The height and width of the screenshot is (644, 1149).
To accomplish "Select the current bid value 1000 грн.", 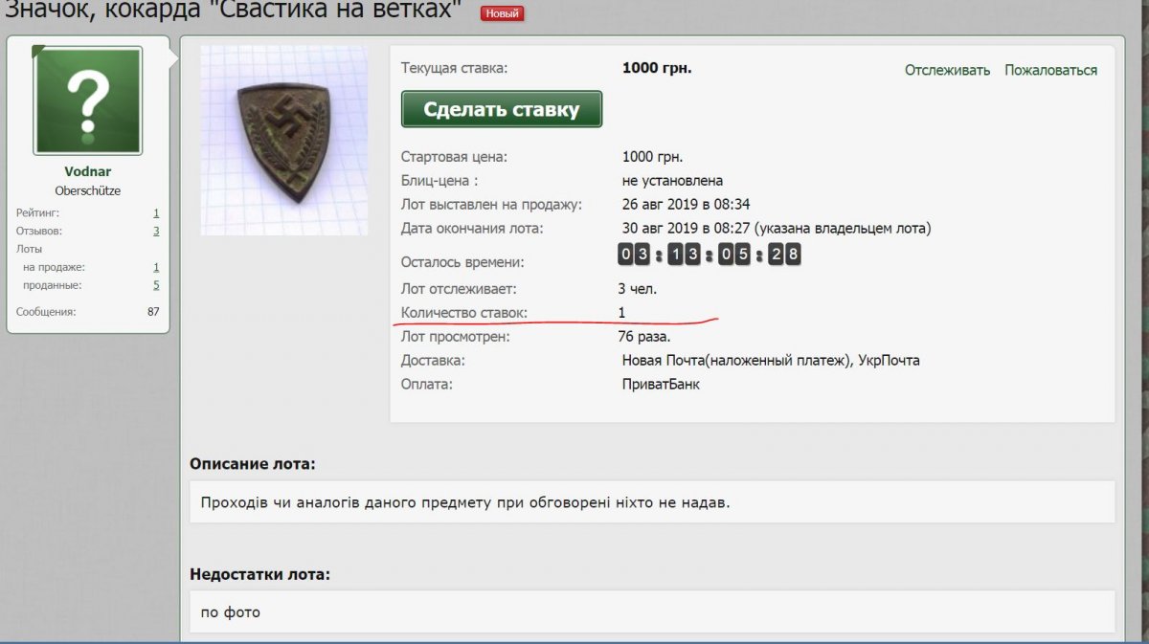I will (x=656, y=68).
